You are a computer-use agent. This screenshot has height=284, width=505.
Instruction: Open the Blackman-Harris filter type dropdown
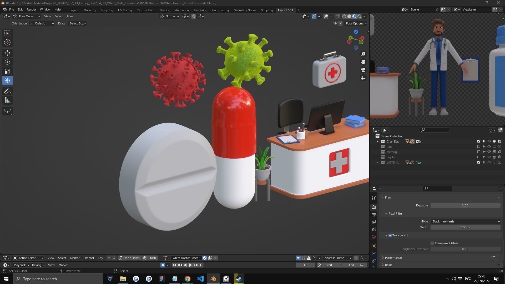(465, 221)
